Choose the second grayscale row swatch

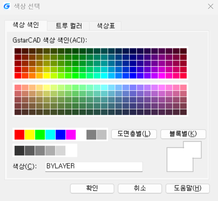pos(30,150)
